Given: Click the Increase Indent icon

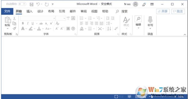Looking at the screenshot, I should click(113, 18).
